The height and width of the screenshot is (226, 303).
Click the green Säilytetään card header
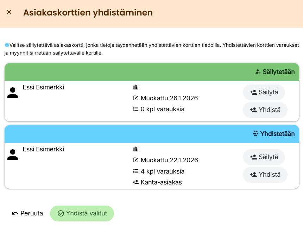tap(152, 72)
